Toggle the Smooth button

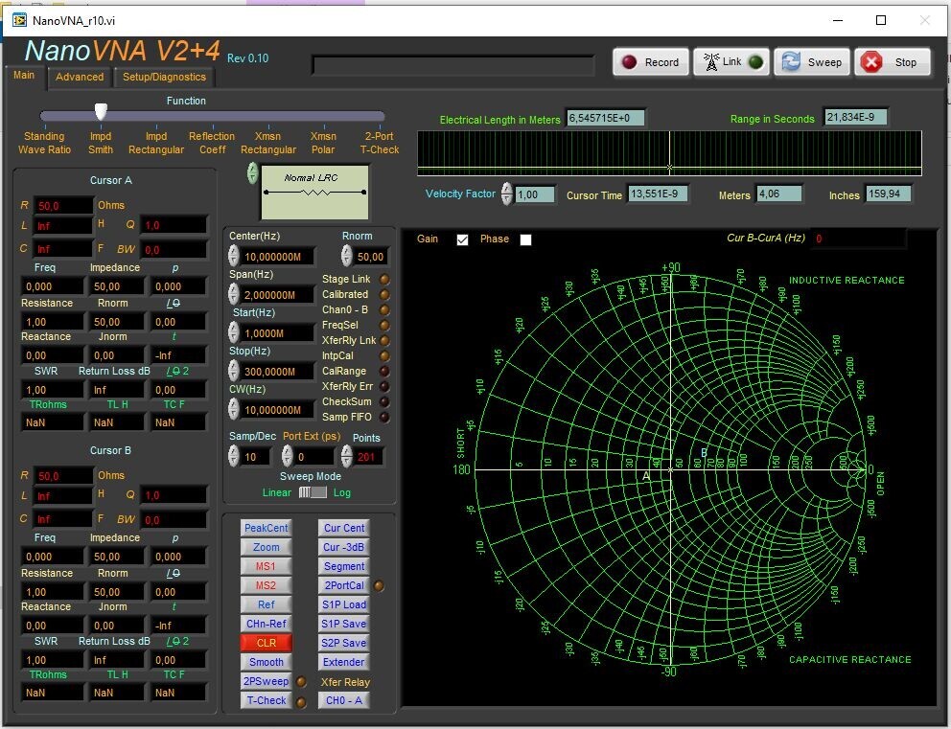coord(267,662)
